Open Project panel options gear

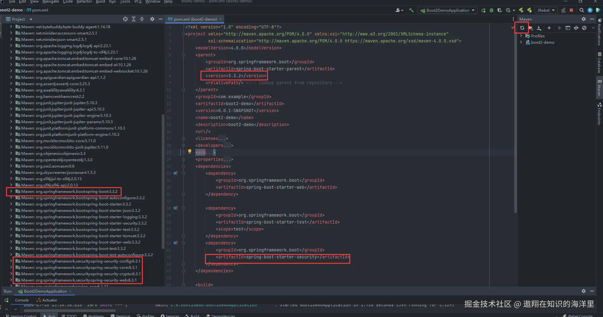point(152,19)
